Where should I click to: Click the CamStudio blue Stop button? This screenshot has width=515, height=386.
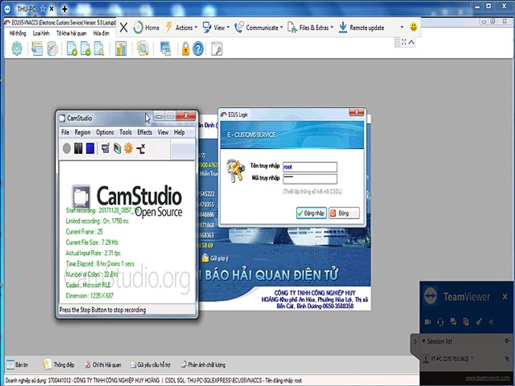[x=90, y=149]
